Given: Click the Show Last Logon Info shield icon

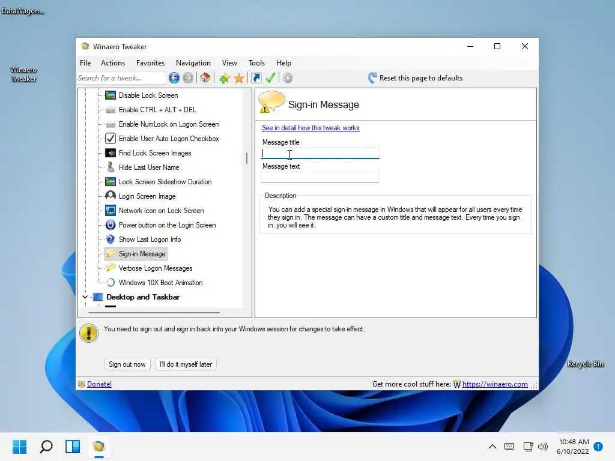Looking at the screenshot, I should coord(111,240).
